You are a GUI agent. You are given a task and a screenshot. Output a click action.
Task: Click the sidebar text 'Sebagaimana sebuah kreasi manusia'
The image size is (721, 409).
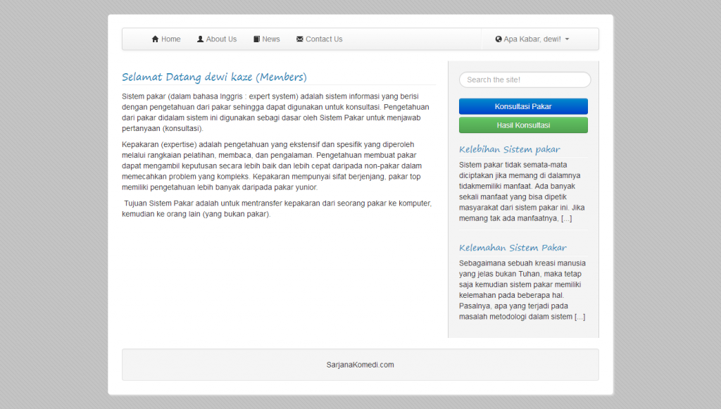522,263
